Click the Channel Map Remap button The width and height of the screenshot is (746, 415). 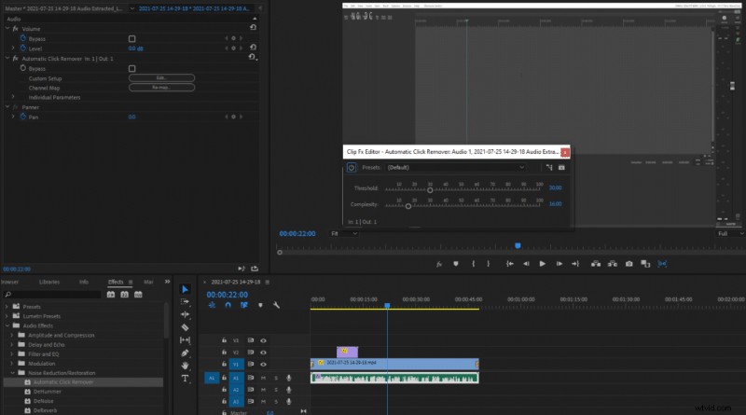pos(161,88)
